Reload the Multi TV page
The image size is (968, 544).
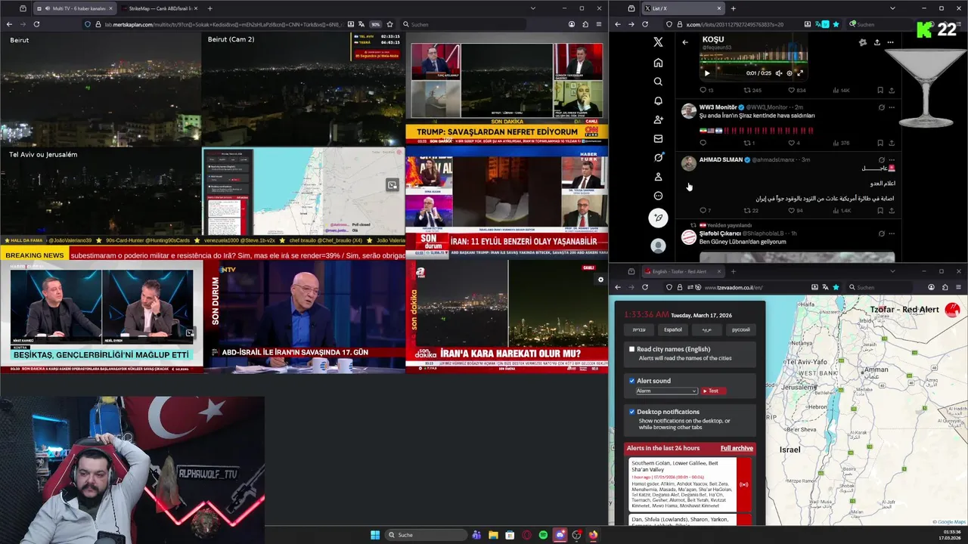point(36,24)
